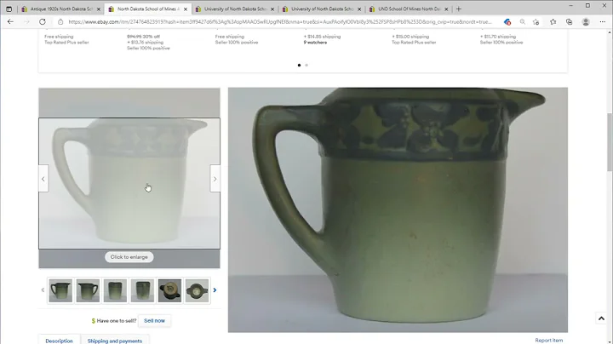Open the Description tab

pos(59,341)
